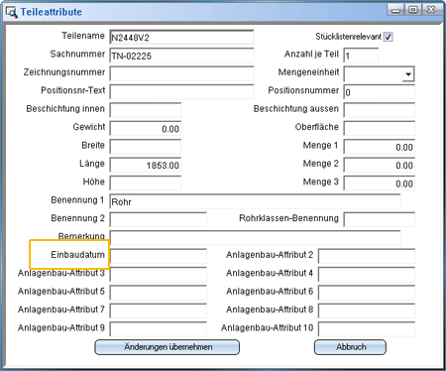Viewport: 446px width, 371px height.
Task: Apply changes with Änderungen übernehmen
Action: pyautogui.click(x=167, y=347)
